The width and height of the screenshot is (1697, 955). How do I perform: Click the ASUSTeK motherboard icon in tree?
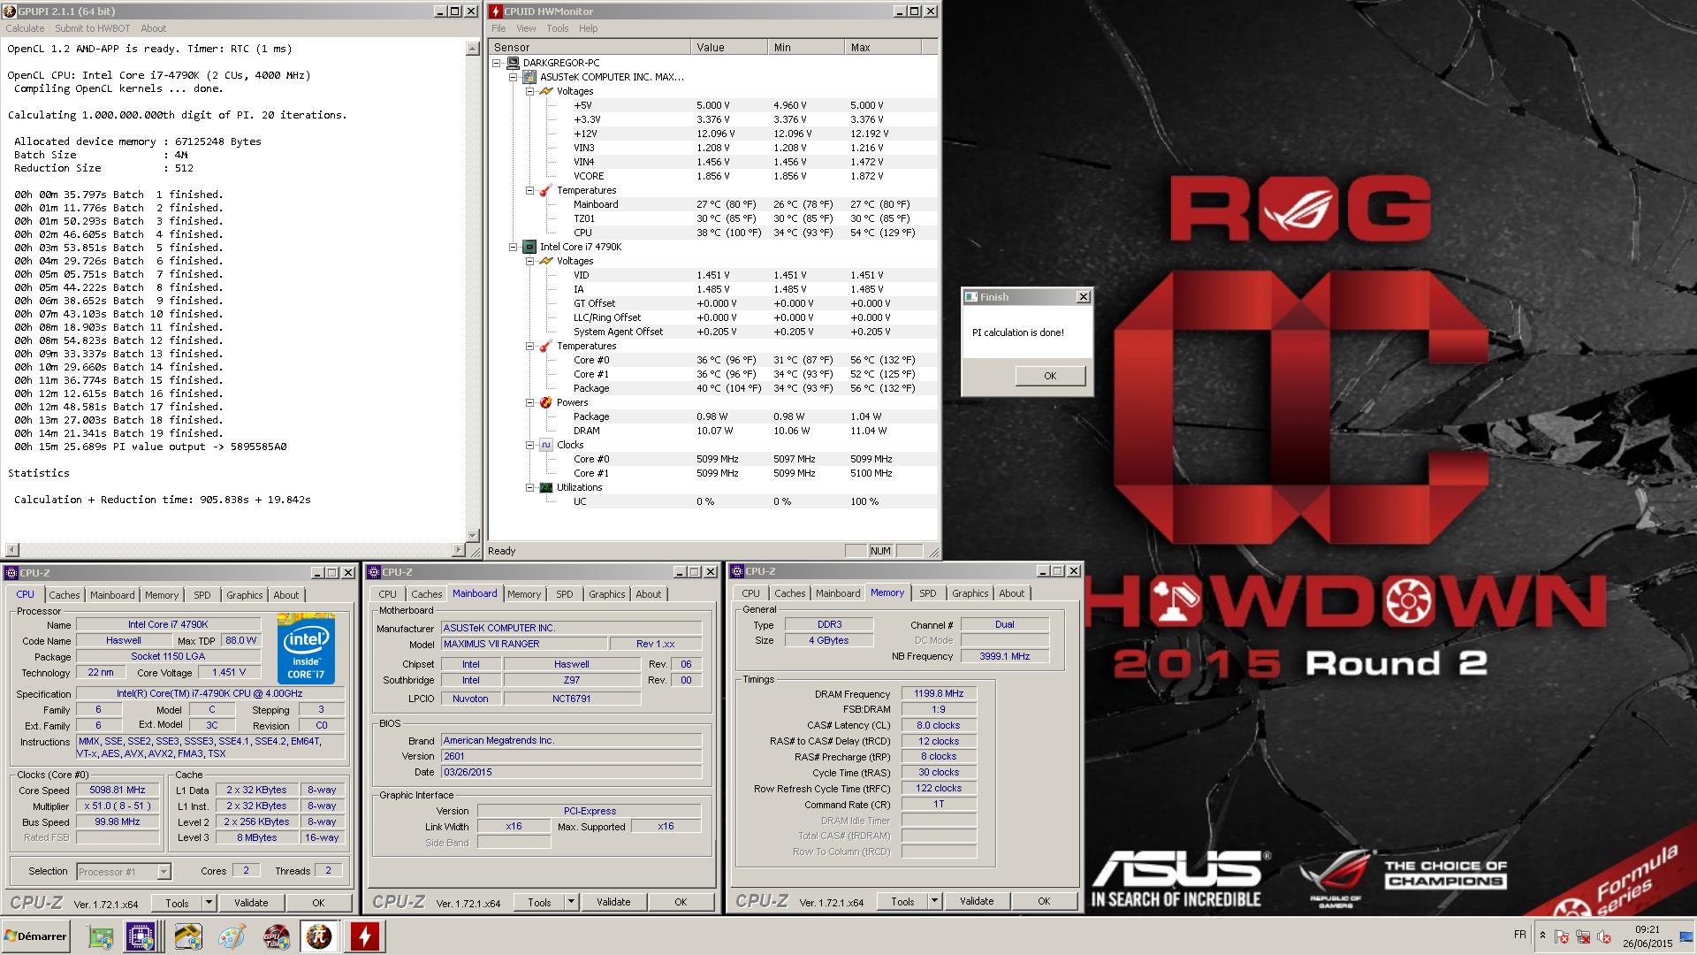point(529,77)
